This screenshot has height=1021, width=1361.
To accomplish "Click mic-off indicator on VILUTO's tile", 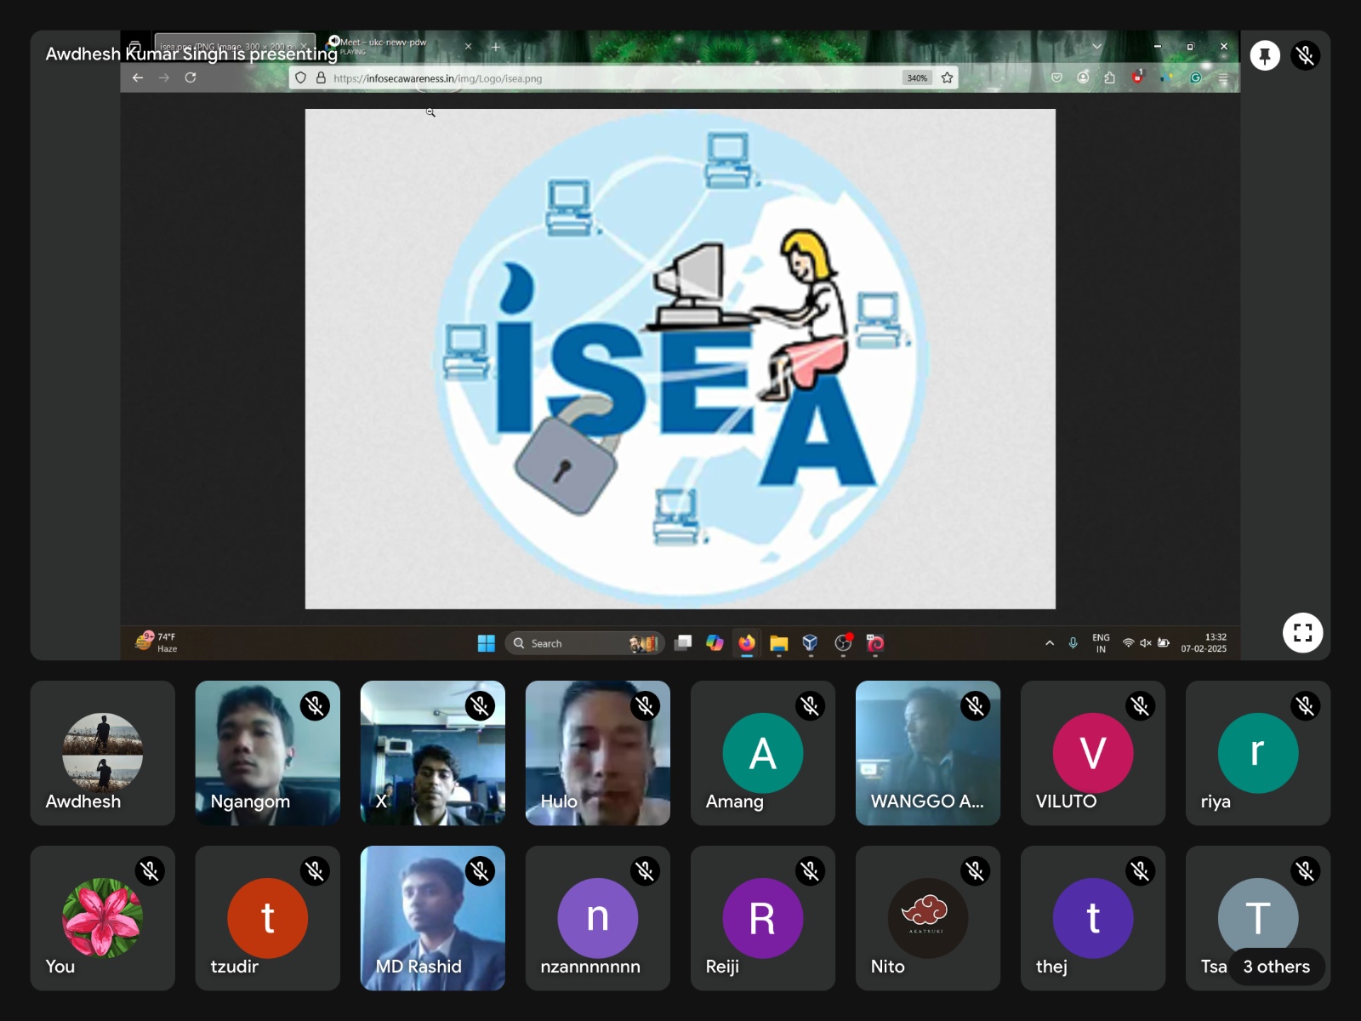I will click(1140, 706).
